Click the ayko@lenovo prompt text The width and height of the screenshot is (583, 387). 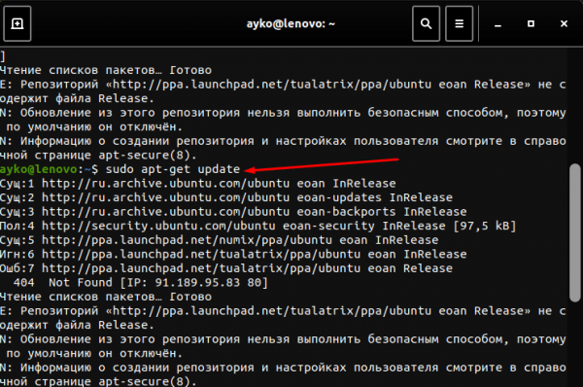(39, 169)
